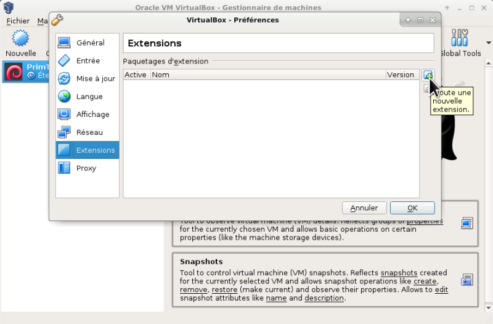Follow the edit link in Snapshots panel
Image resolution: width=493 pixels, height=324 pixels.
click(441, 290)
